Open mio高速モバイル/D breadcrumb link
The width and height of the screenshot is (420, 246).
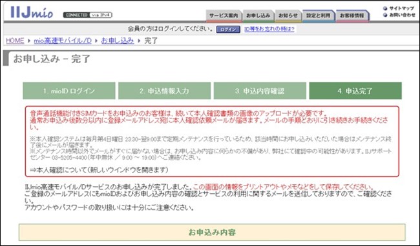[x=63, y=41]
